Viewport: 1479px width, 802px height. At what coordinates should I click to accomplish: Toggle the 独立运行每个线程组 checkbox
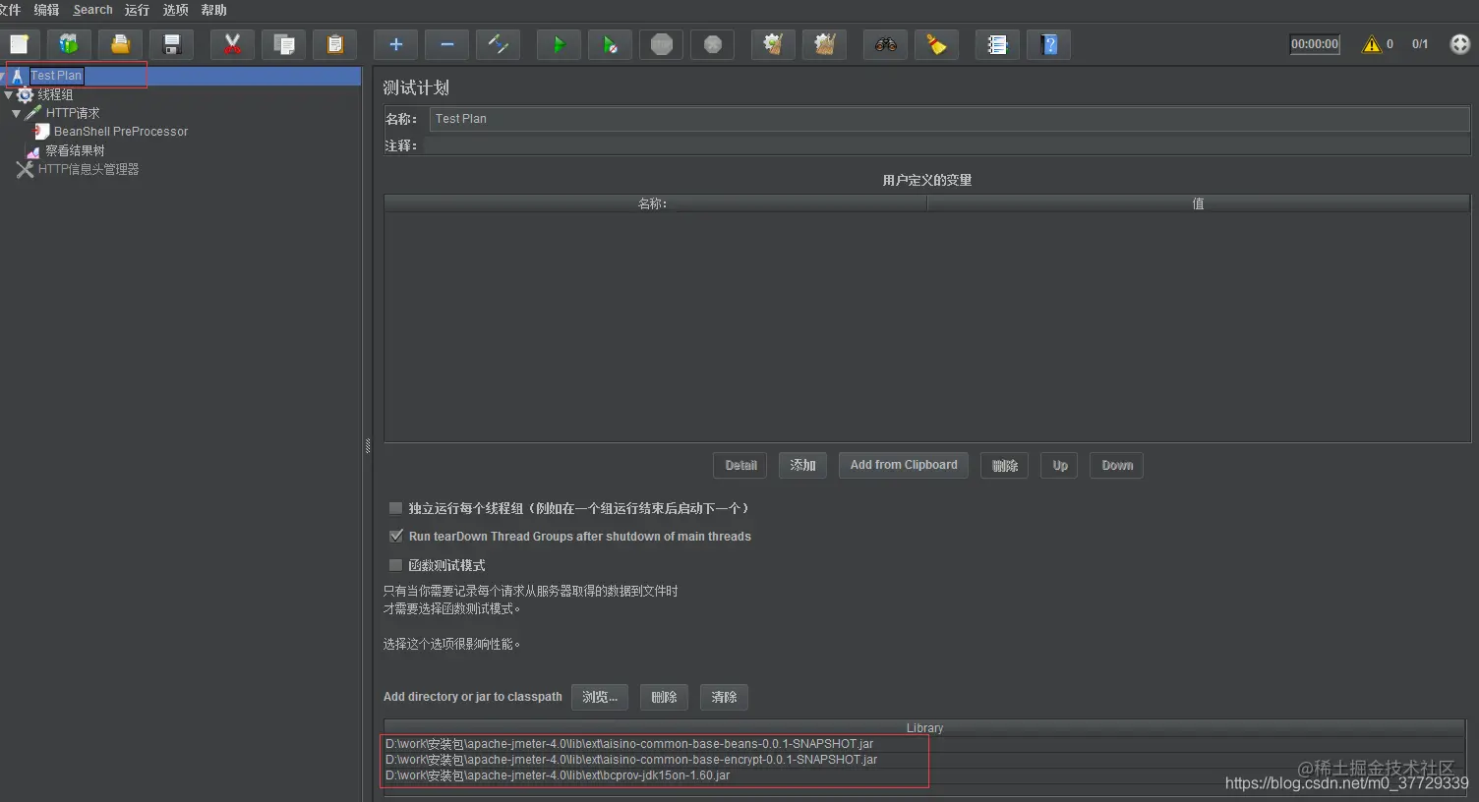click(395, 508)
